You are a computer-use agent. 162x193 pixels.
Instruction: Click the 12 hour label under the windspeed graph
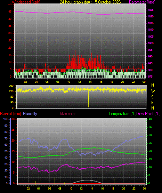pyautogui.click(x=79, y=82)
